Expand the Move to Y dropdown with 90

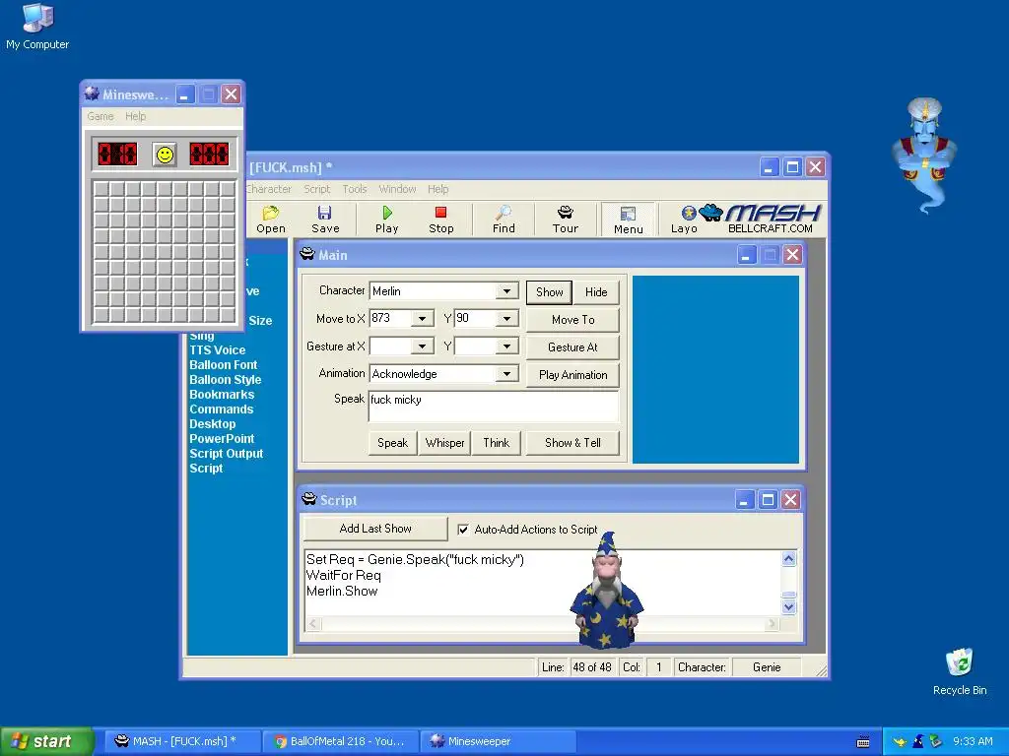pos(506,318)
